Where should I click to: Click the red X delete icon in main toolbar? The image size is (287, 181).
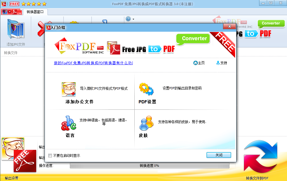(41, 29)
